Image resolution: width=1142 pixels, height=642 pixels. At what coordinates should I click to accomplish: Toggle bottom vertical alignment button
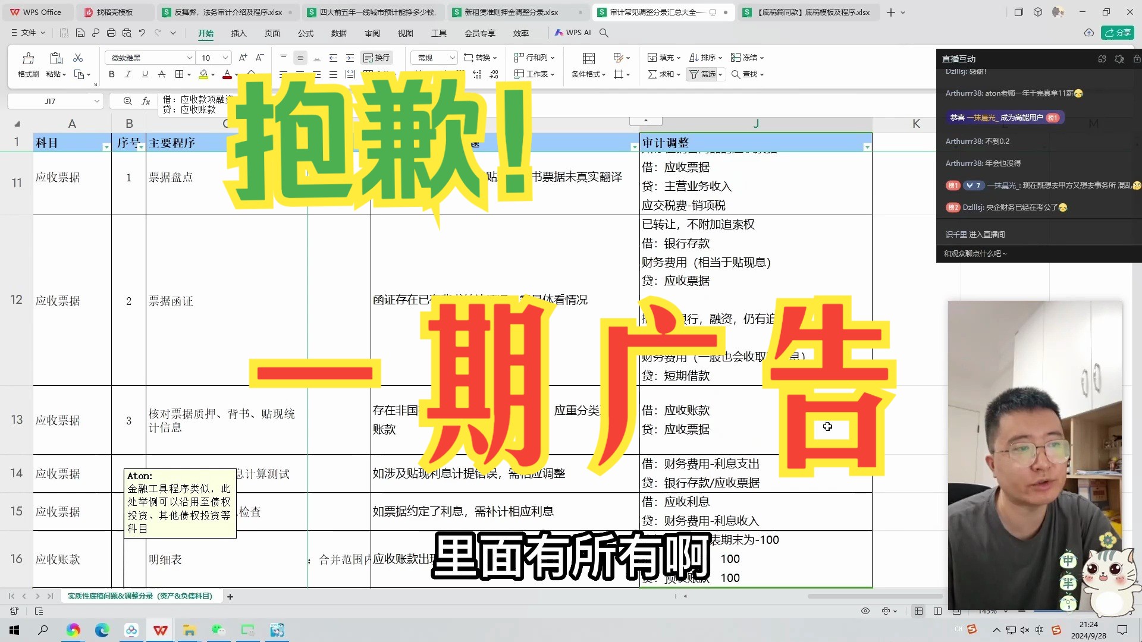point(317,58)
